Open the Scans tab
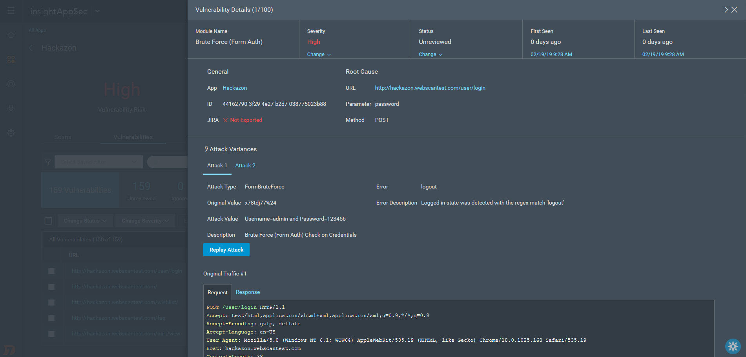The width and height of the screenshot is (746, 357). (x=63, y=137)
